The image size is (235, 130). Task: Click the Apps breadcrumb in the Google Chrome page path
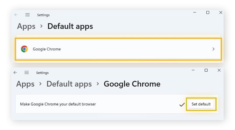click(25, 84)
